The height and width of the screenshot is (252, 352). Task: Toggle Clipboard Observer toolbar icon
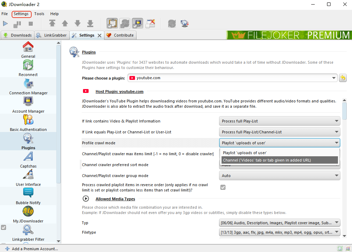[x=113, y=24]
